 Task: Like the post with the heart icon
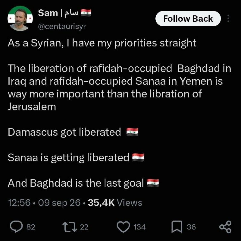(x=123, y=227)
